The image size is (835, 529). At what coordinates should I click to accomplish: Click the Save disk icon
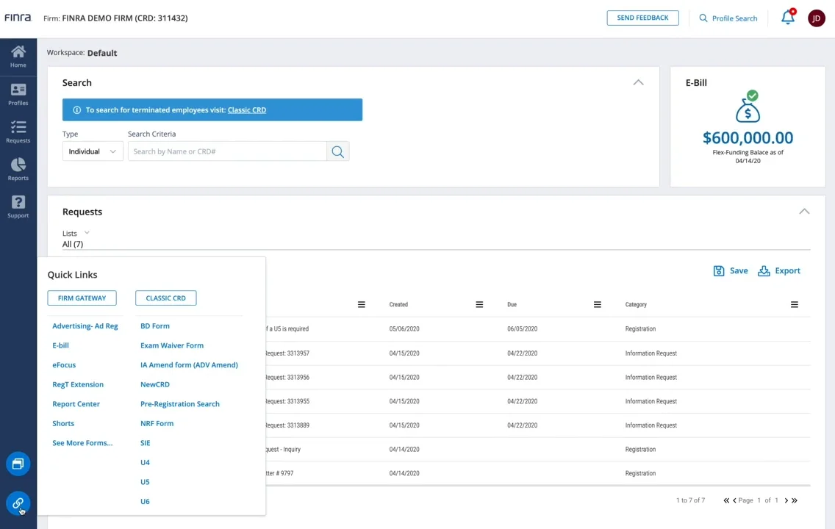click(x=719, y=271)
